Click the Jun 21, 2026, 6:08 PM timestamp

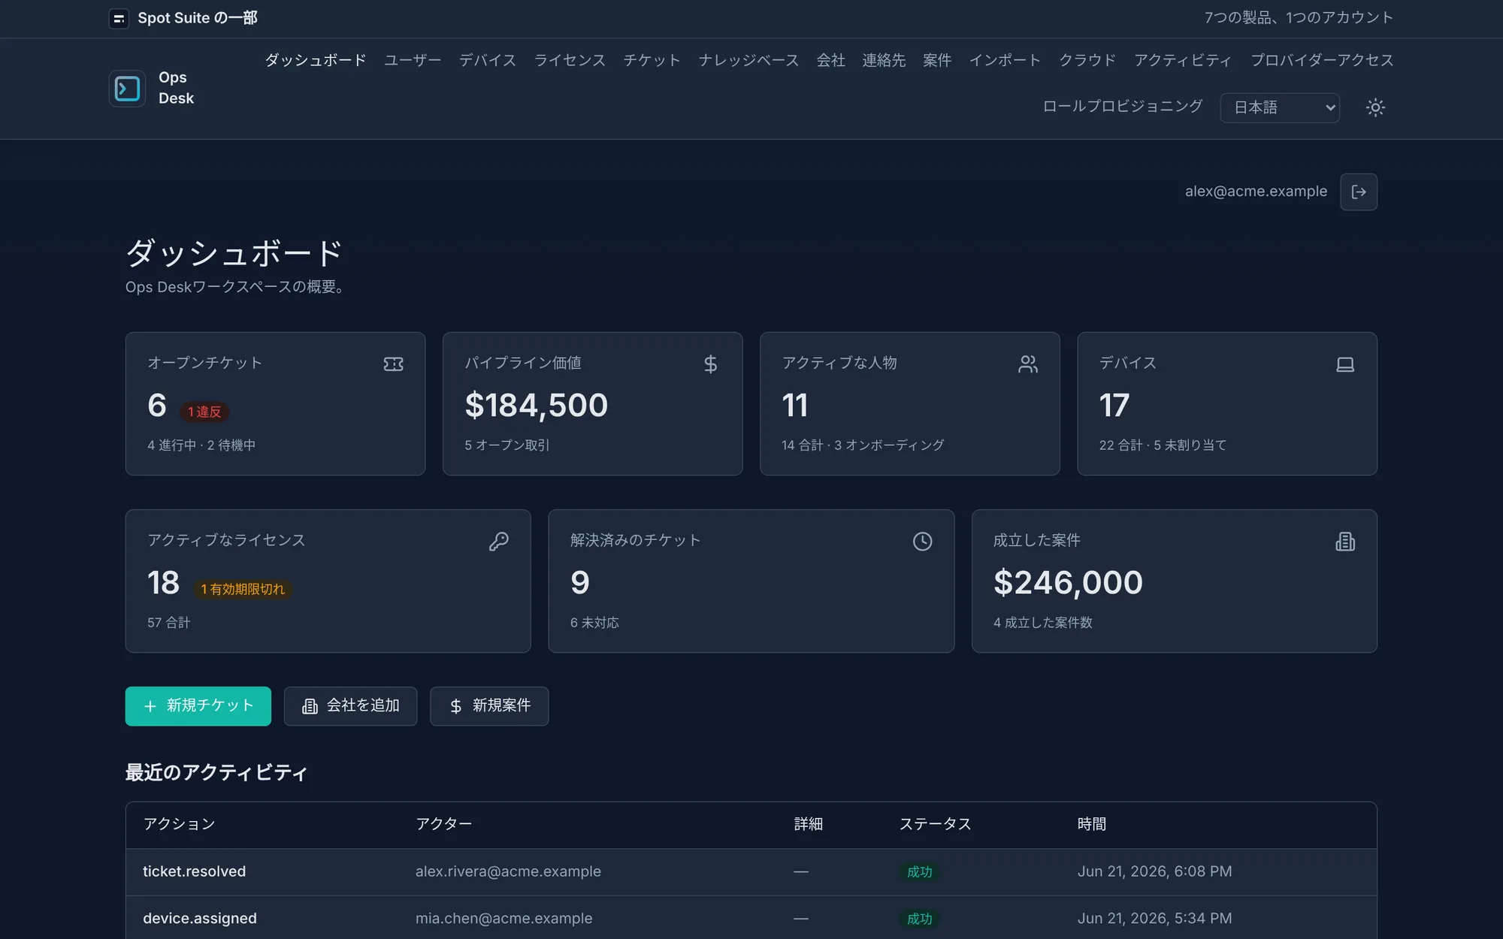tap(1154, 871)
